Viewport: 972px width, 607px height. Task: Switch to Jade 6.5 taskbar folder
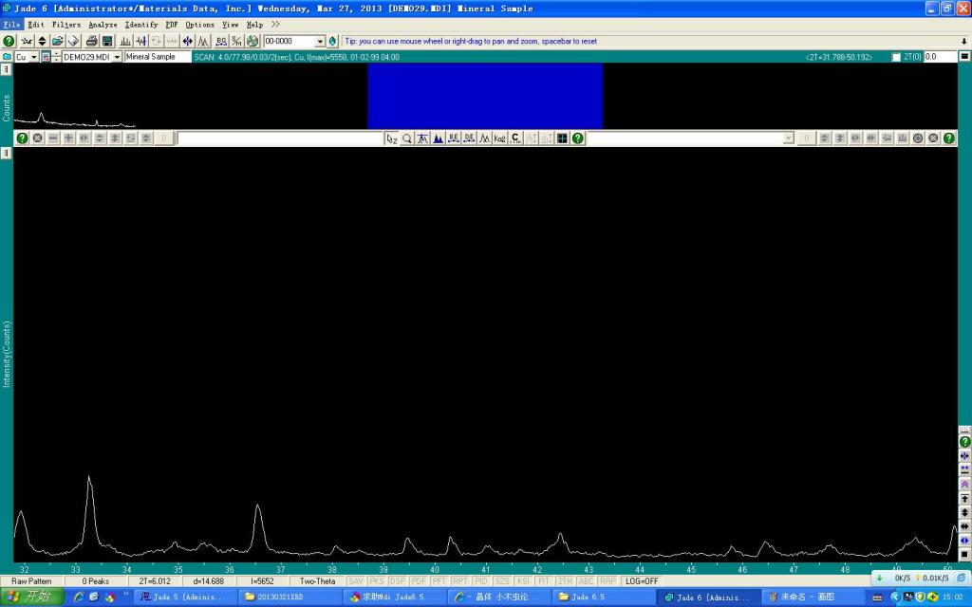(x=605, y=598)
